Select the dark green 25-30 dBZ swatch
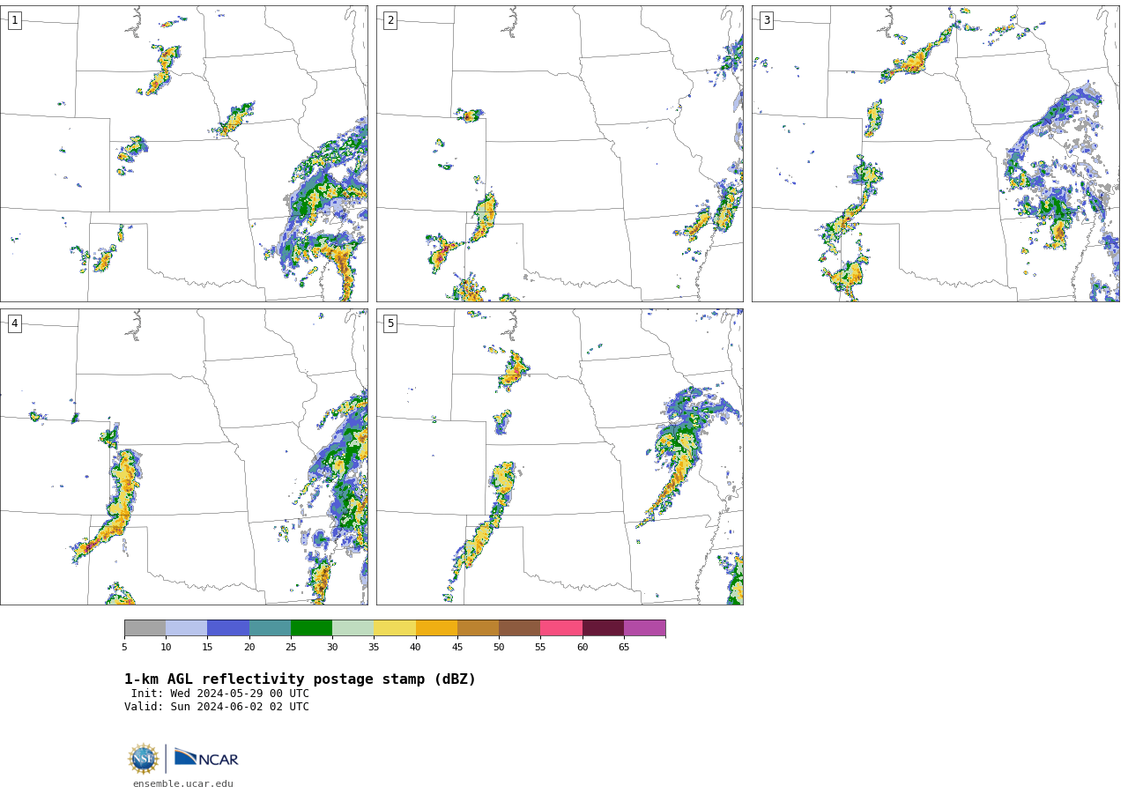The height and width of the screenshot is (794, 1128). [311, 628]
